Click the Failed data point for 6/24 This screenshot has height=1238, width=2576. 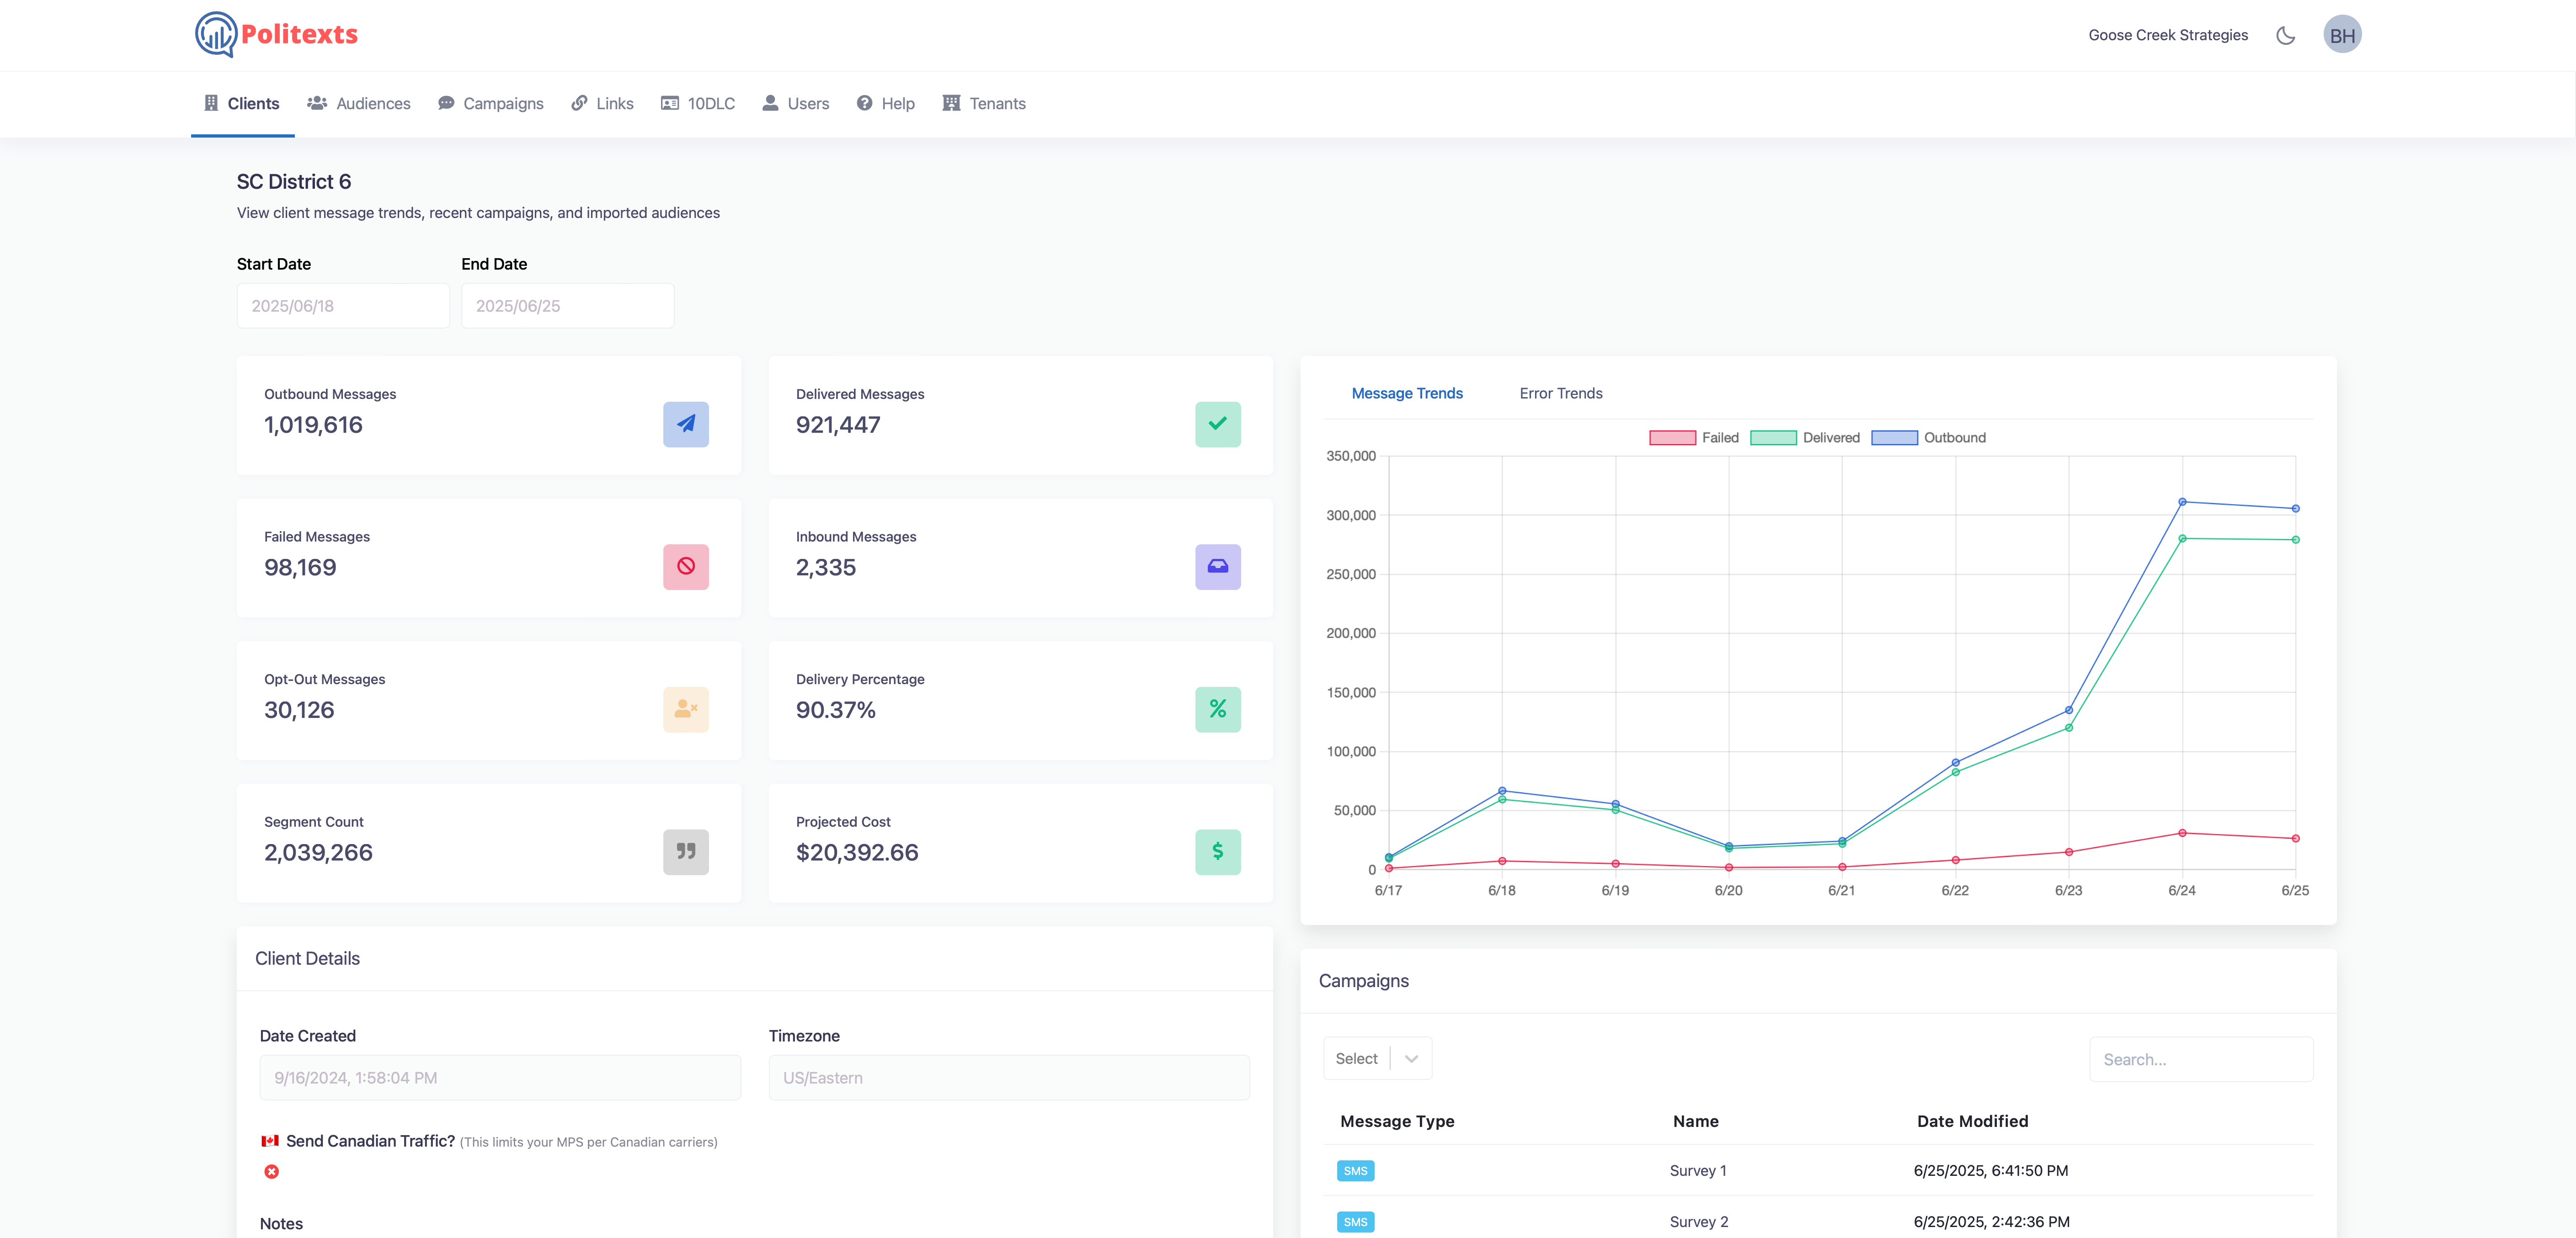pos(2182,833)
